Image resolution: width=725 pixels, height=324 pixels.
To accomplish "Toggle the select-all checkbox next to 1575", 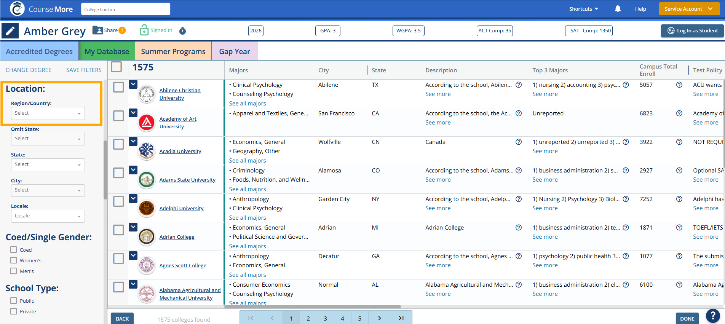I will [x=116, y=67].
